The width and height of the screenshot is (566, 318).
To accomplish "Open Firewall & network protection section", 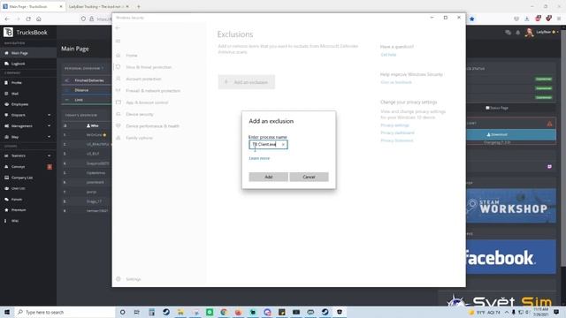I will click(x=153, y=91).
